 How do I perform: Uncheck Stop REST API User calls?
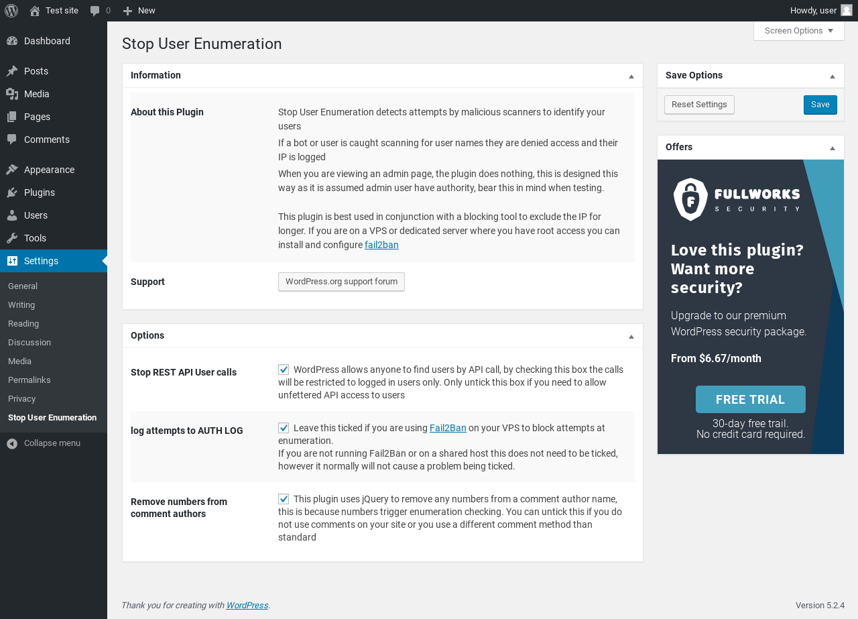click(284, 370)
